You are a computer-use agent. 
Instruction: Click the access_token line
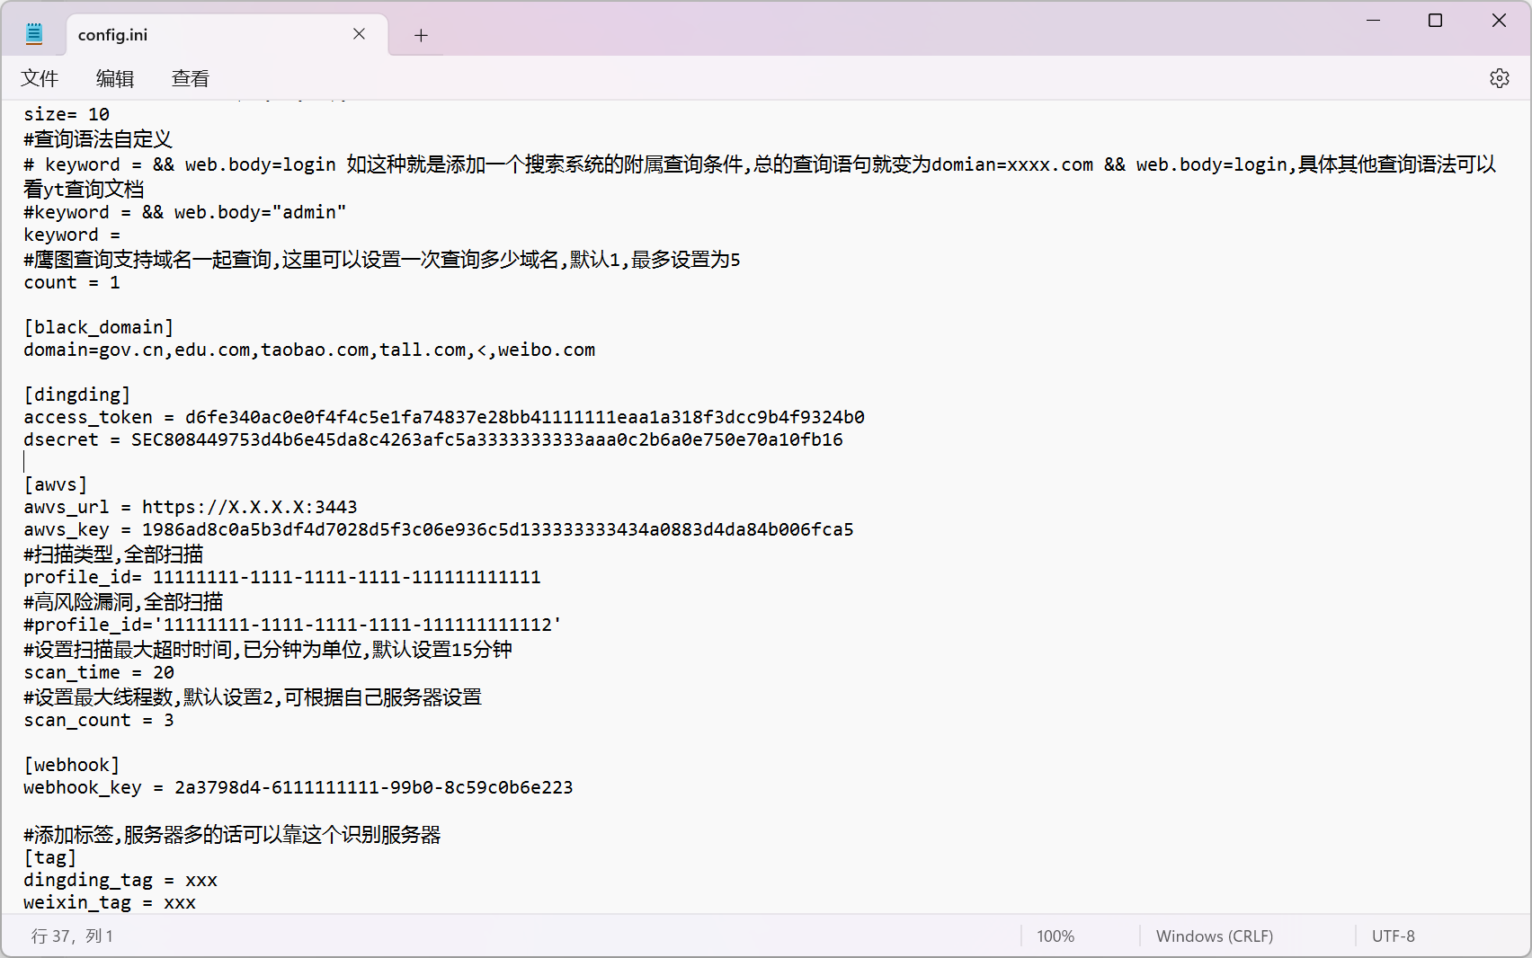[444, 417]
